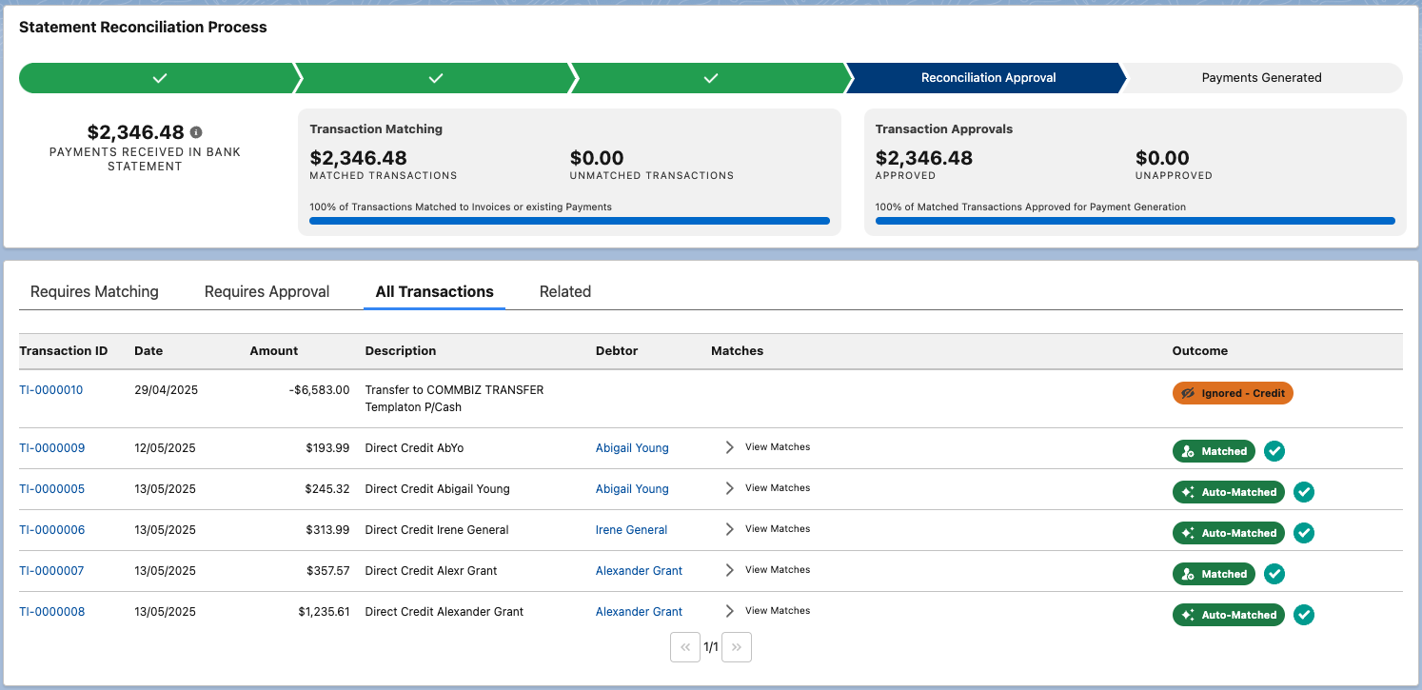
Task: Click the checkmark in the first completed progress stage
Action: 159,77
